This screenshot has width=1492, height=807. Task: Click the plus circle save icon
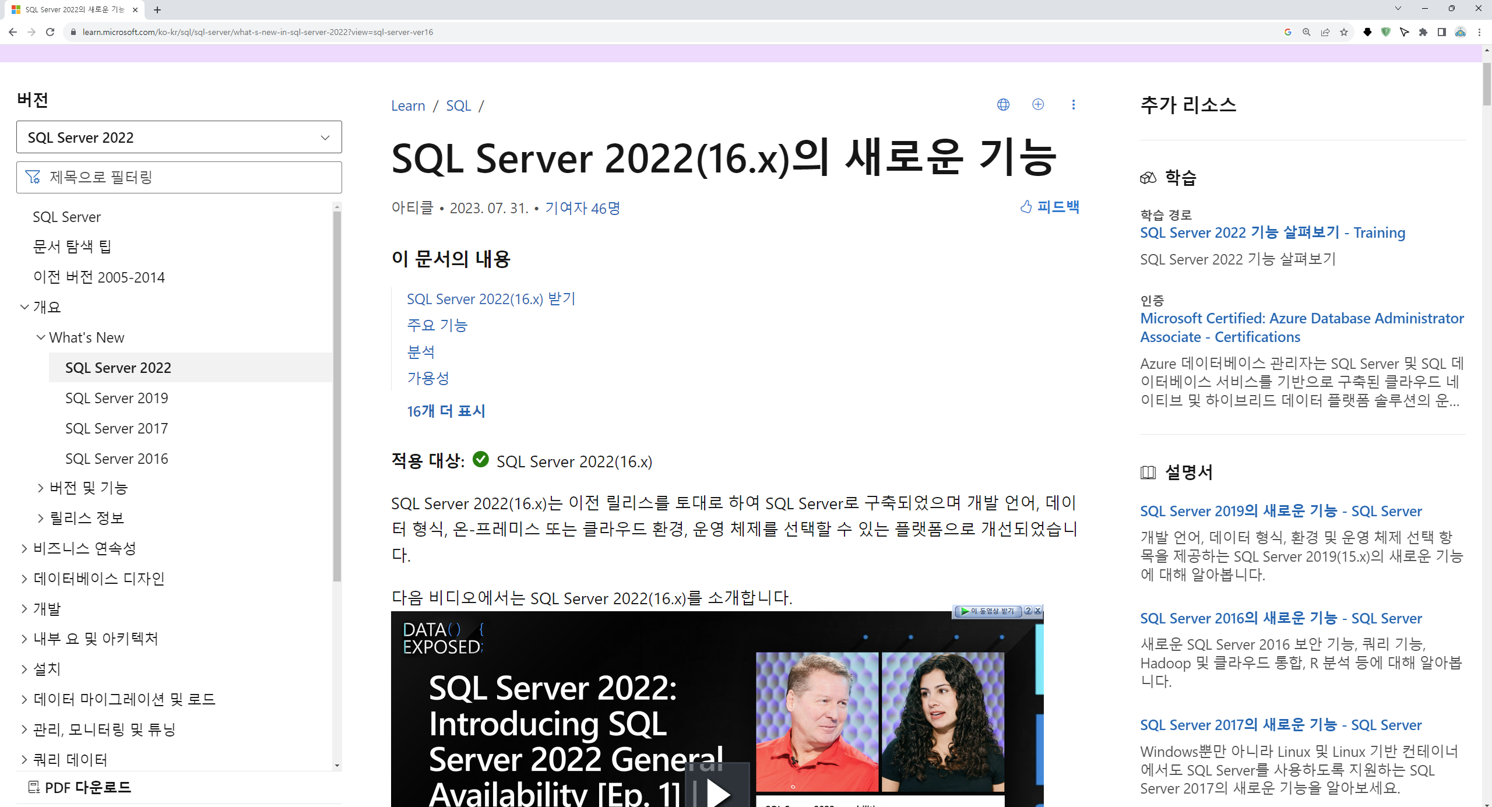[1038, 104]
